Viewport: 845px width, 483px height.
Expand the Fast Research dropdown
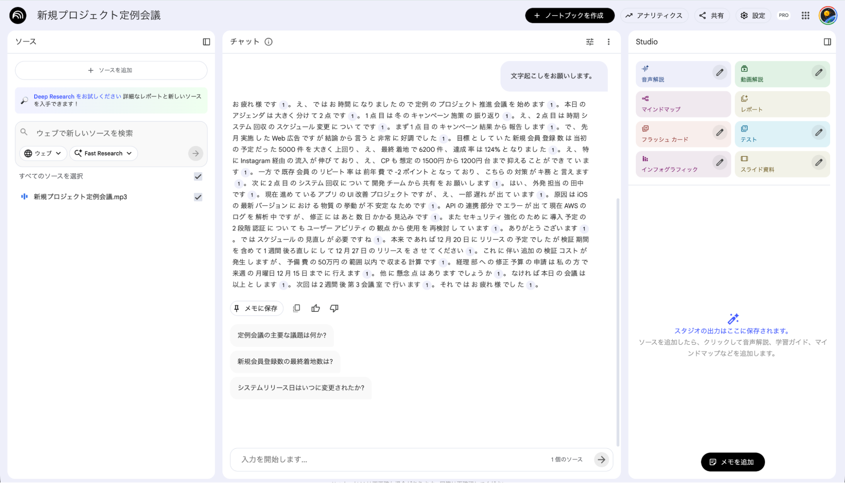[x=103, y=153]
